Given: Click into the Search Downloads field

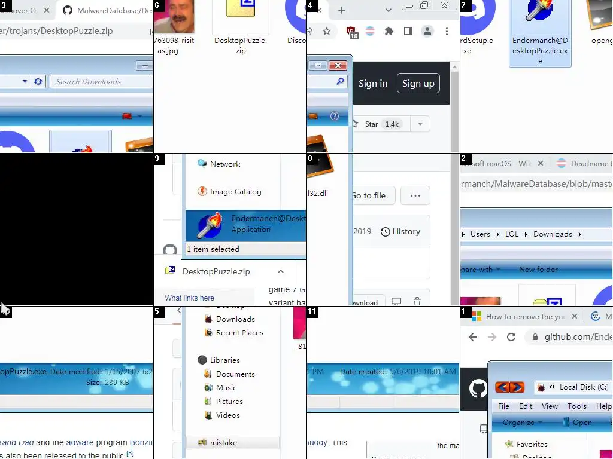Looking at the screenshot, I should pyautogui.click(x=102, y=81).
